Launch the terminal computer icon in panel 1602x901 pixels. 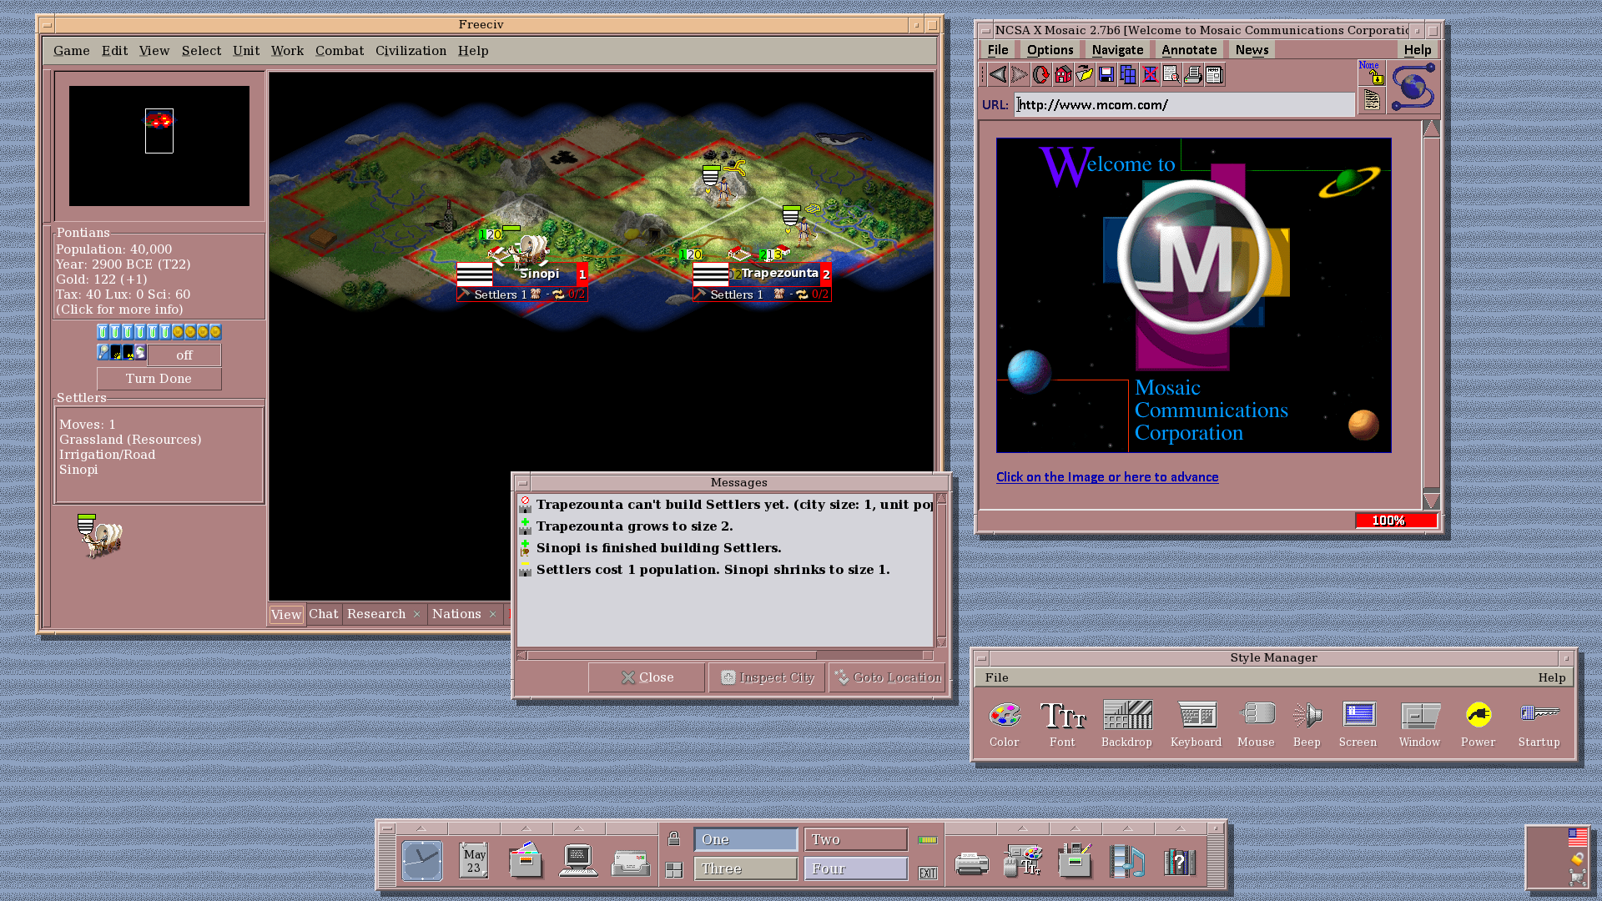tap(578, 861)
